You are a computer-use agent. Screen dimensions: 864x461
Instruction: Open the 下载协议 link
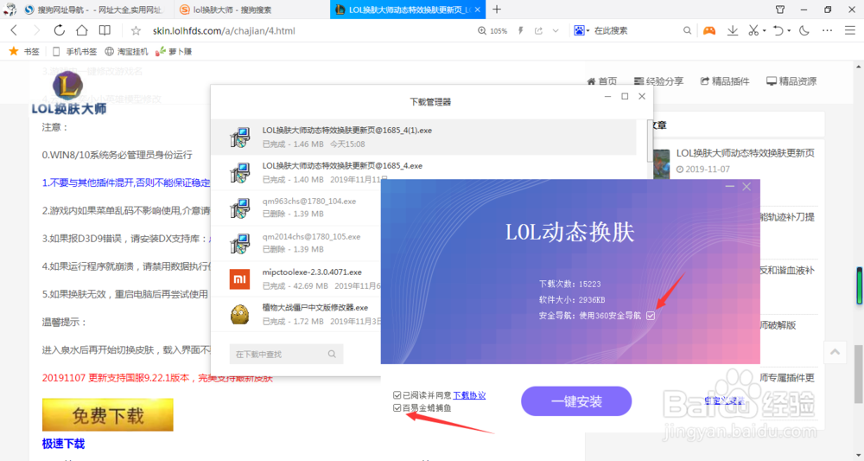pyautogui.click(x=469, y=395)
